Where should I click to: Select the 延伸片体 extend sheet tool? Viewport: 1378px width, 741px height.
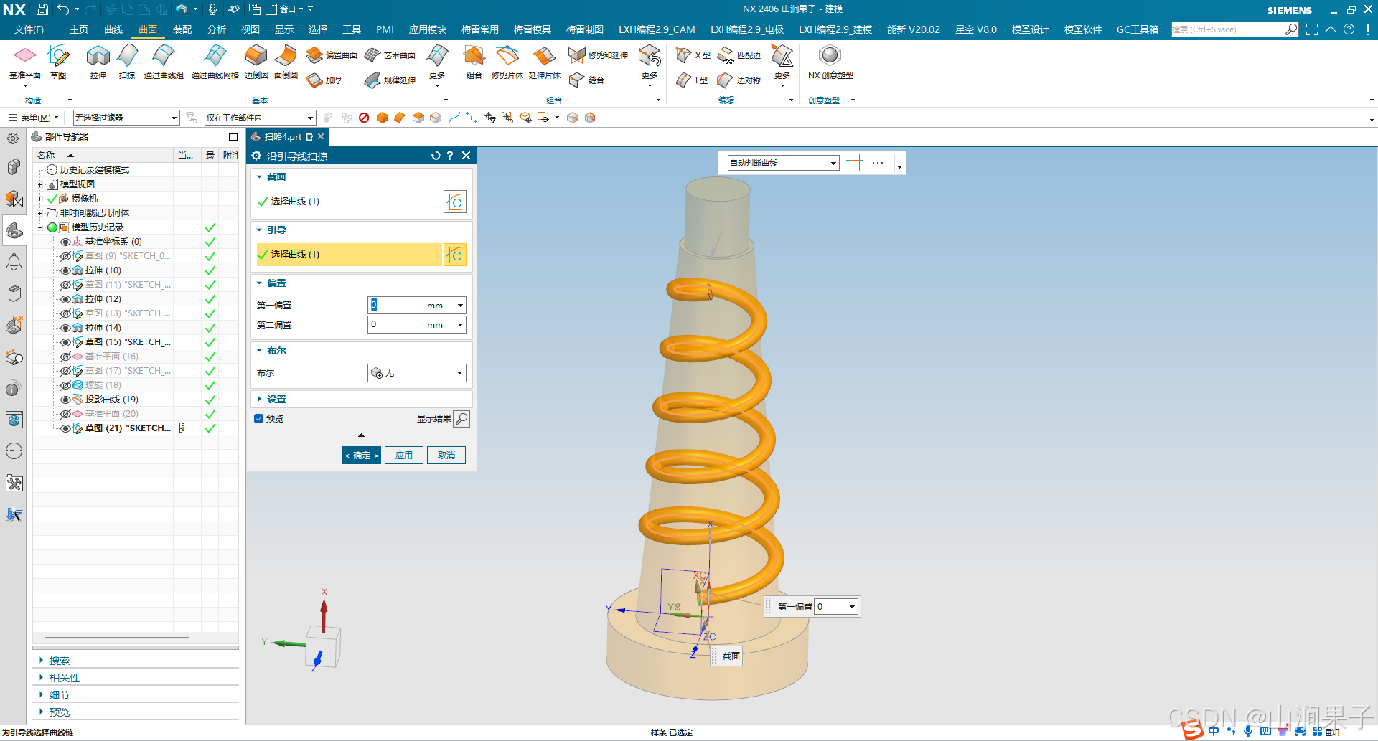(x=544, y=62)
